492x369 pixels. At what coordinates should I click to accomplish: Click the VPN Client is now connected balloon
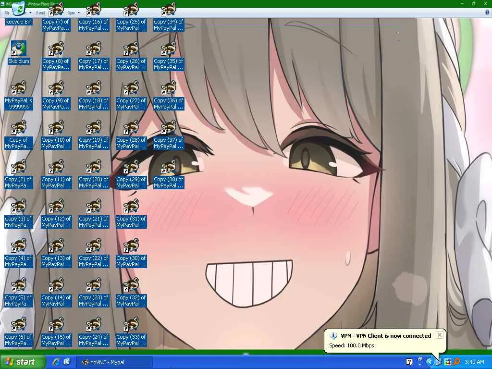coord(385,341)
